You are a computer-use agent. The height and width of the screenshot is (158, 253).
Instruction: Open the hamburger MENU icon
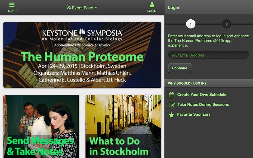(x=12, y=5)
